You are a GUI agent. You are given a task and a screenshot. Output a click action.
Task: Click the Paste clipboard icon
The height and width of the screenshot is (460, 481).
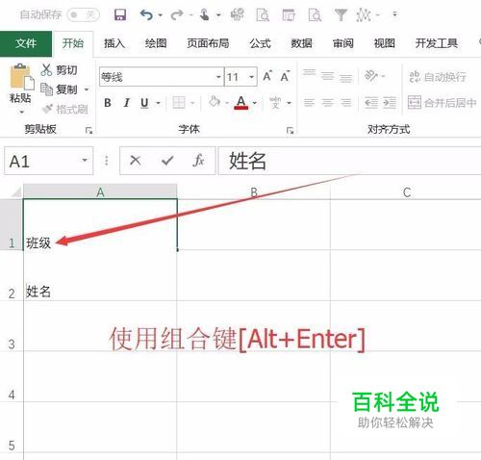(x=22, y=76)
